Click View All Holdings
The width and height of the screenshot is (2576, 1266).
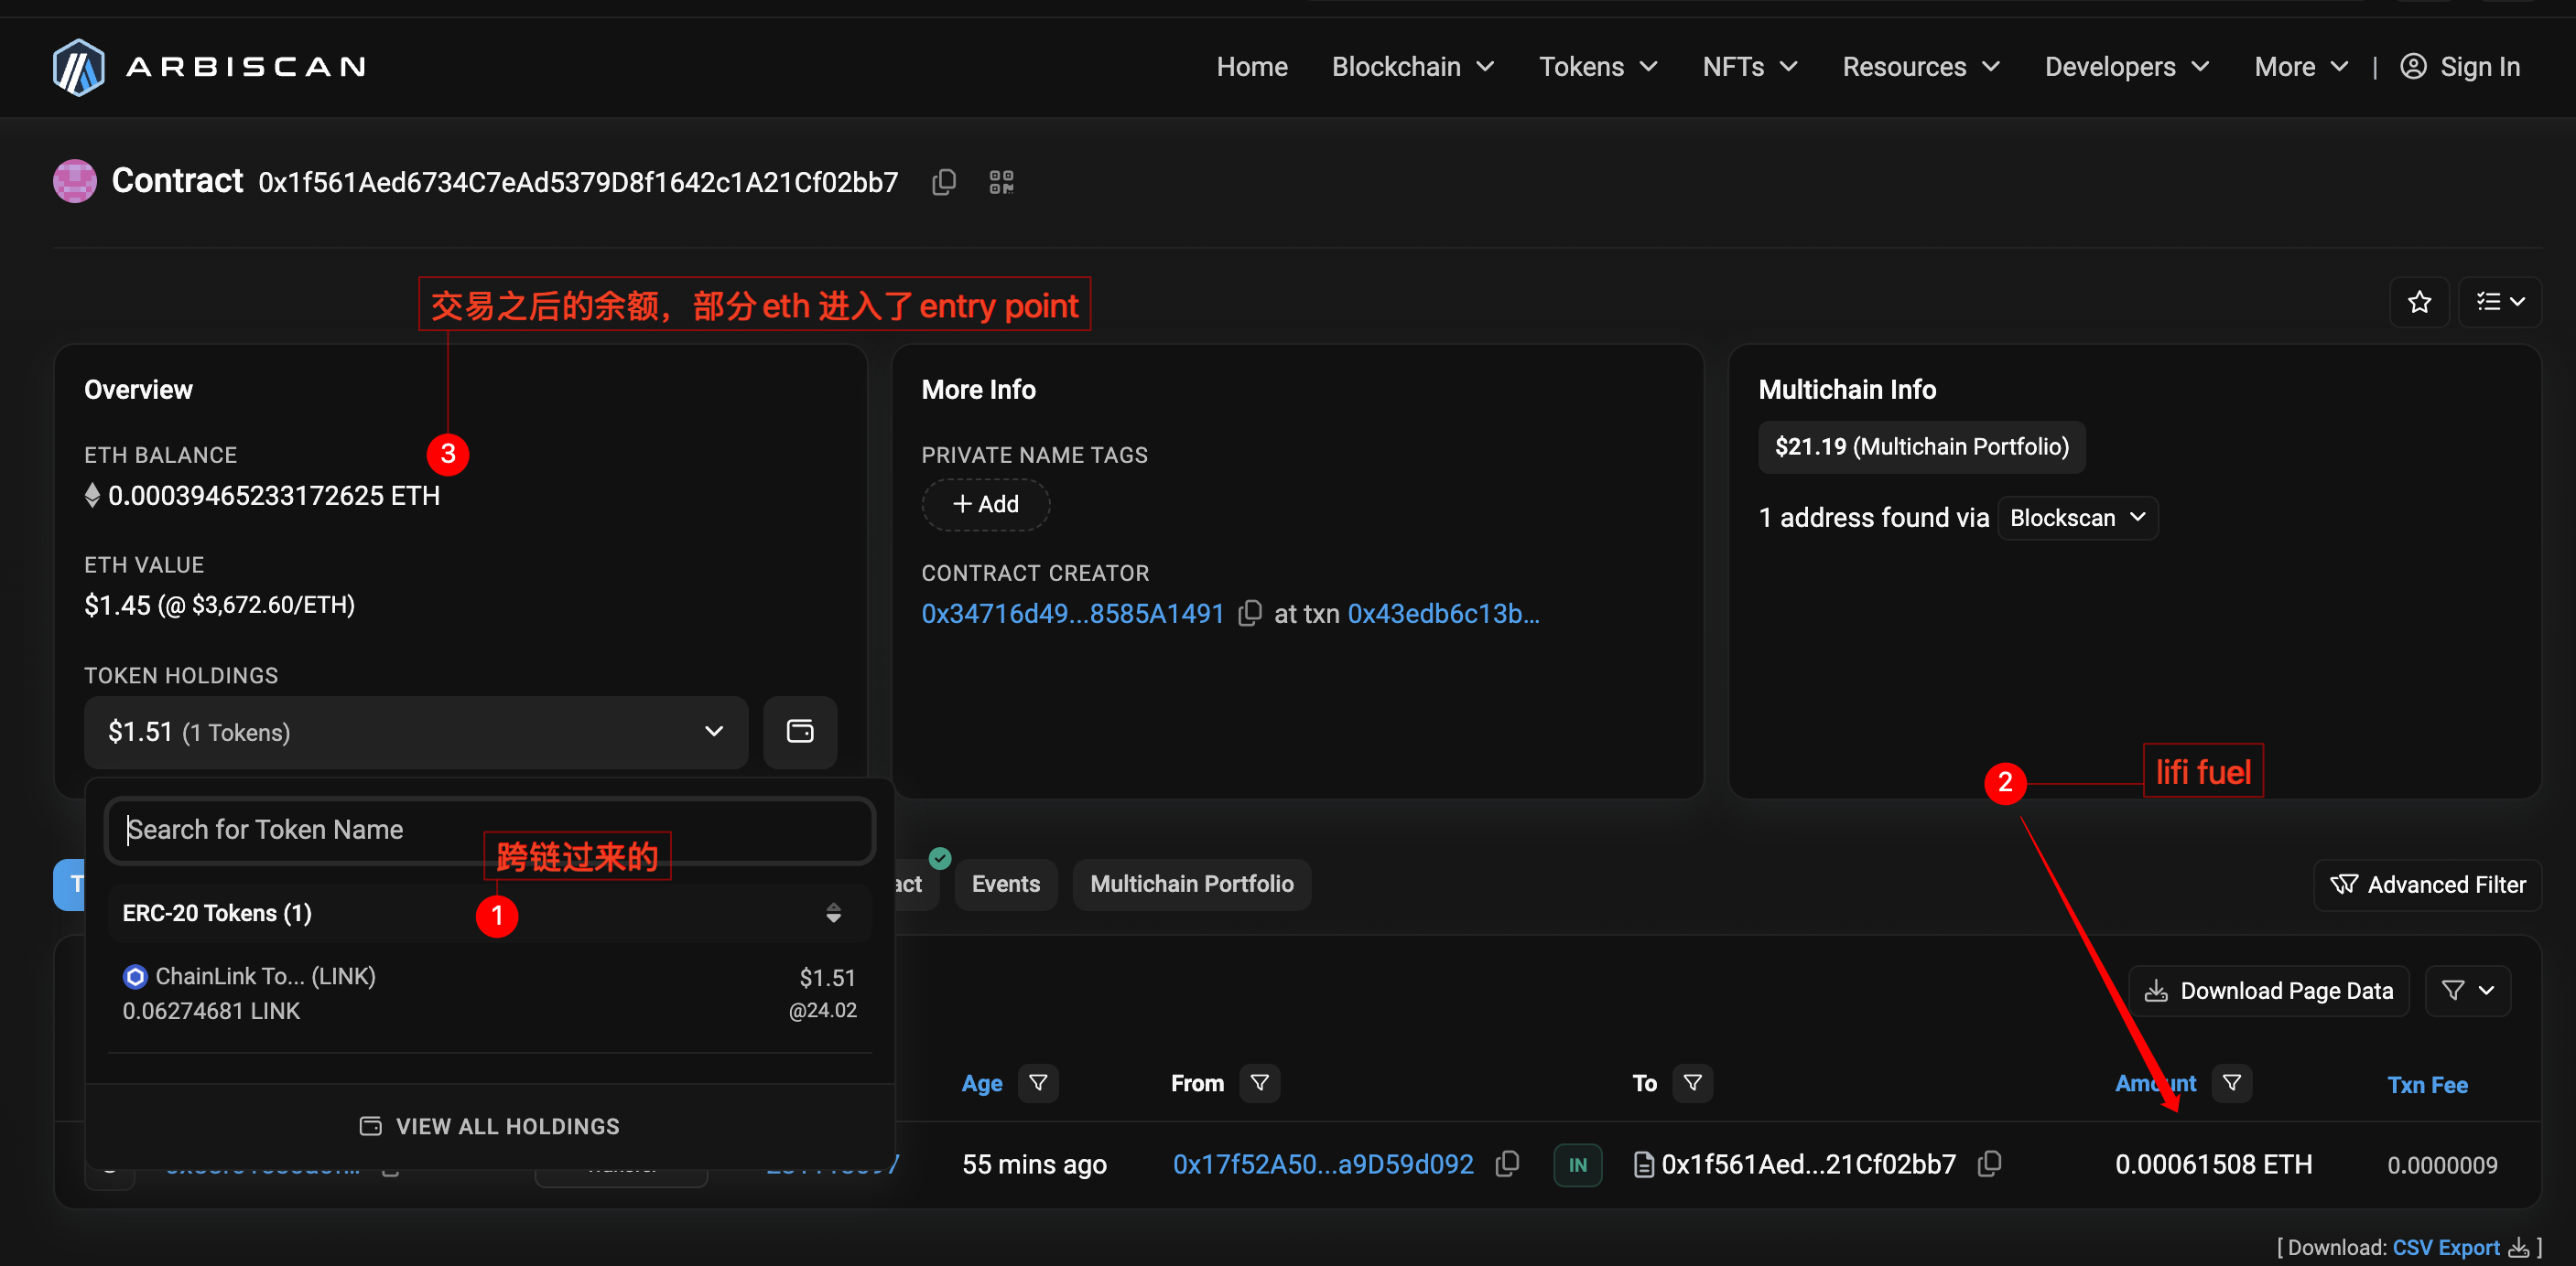click(490, 1126)
